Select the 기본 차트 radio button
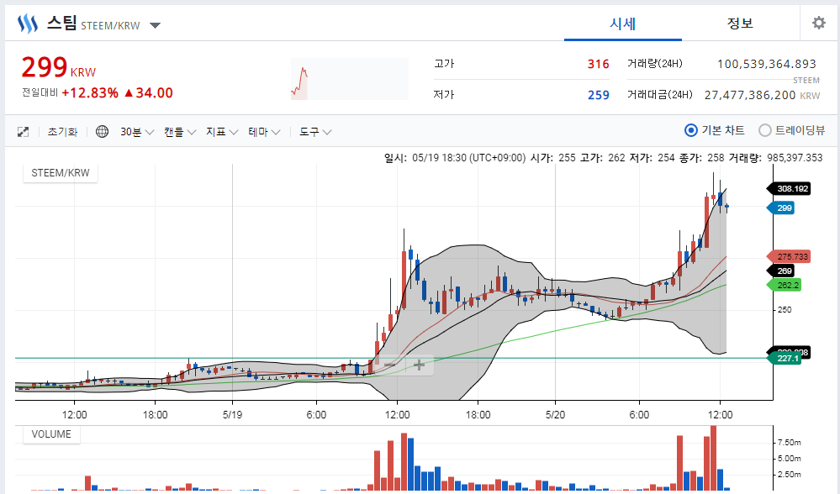The height and width of the screenshot is (494, 840). pyautogui.click(x=691, y=130)
